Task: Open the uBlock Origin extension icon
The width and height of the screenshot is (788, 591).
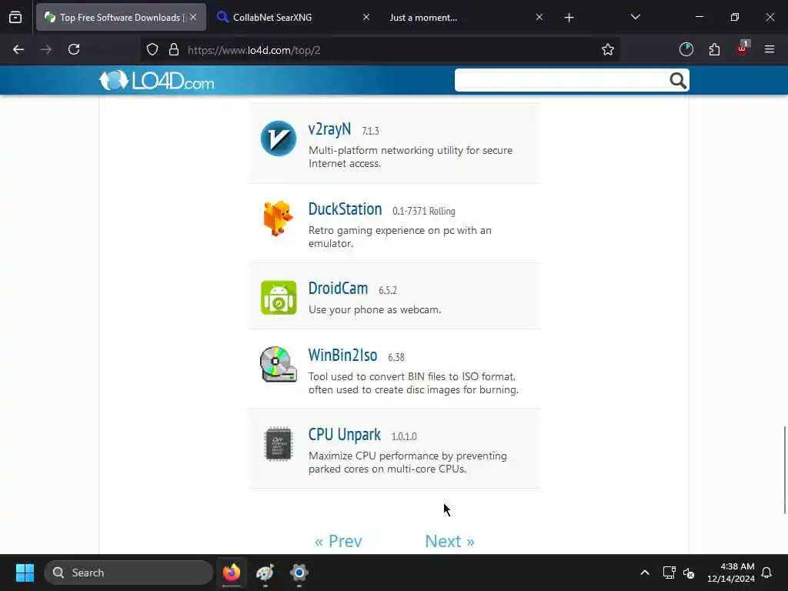Action: click(x=743, y=48)
